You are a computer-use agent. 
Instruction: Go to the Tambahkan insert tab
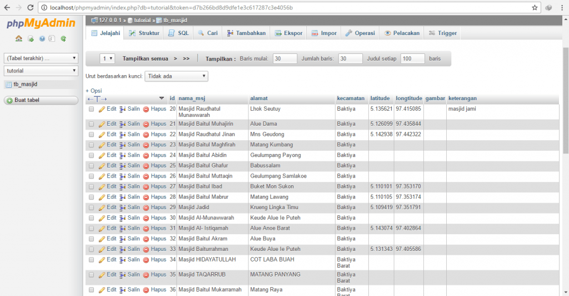246,33
